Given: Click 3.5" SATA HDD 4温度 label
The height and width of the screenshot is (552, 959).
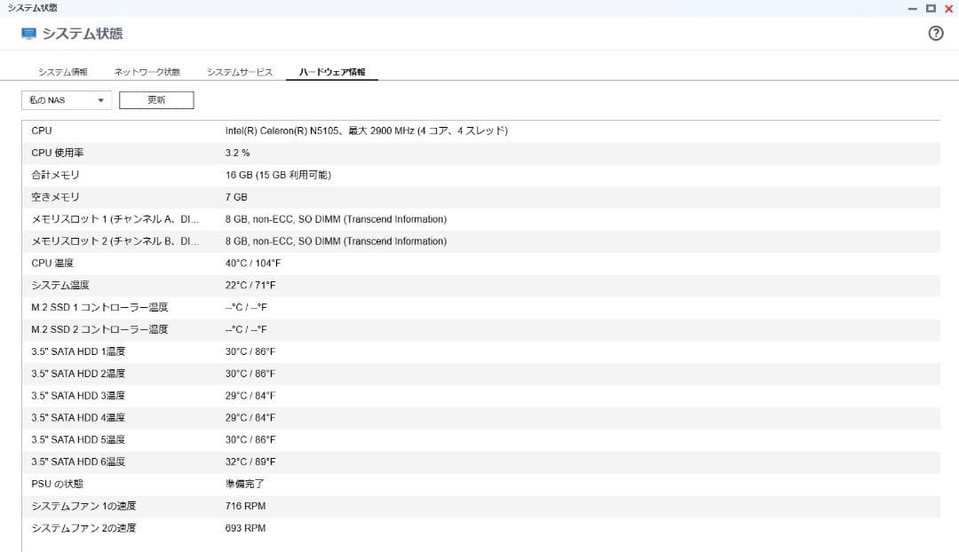Looking at the screenshot, I should 78,417.
